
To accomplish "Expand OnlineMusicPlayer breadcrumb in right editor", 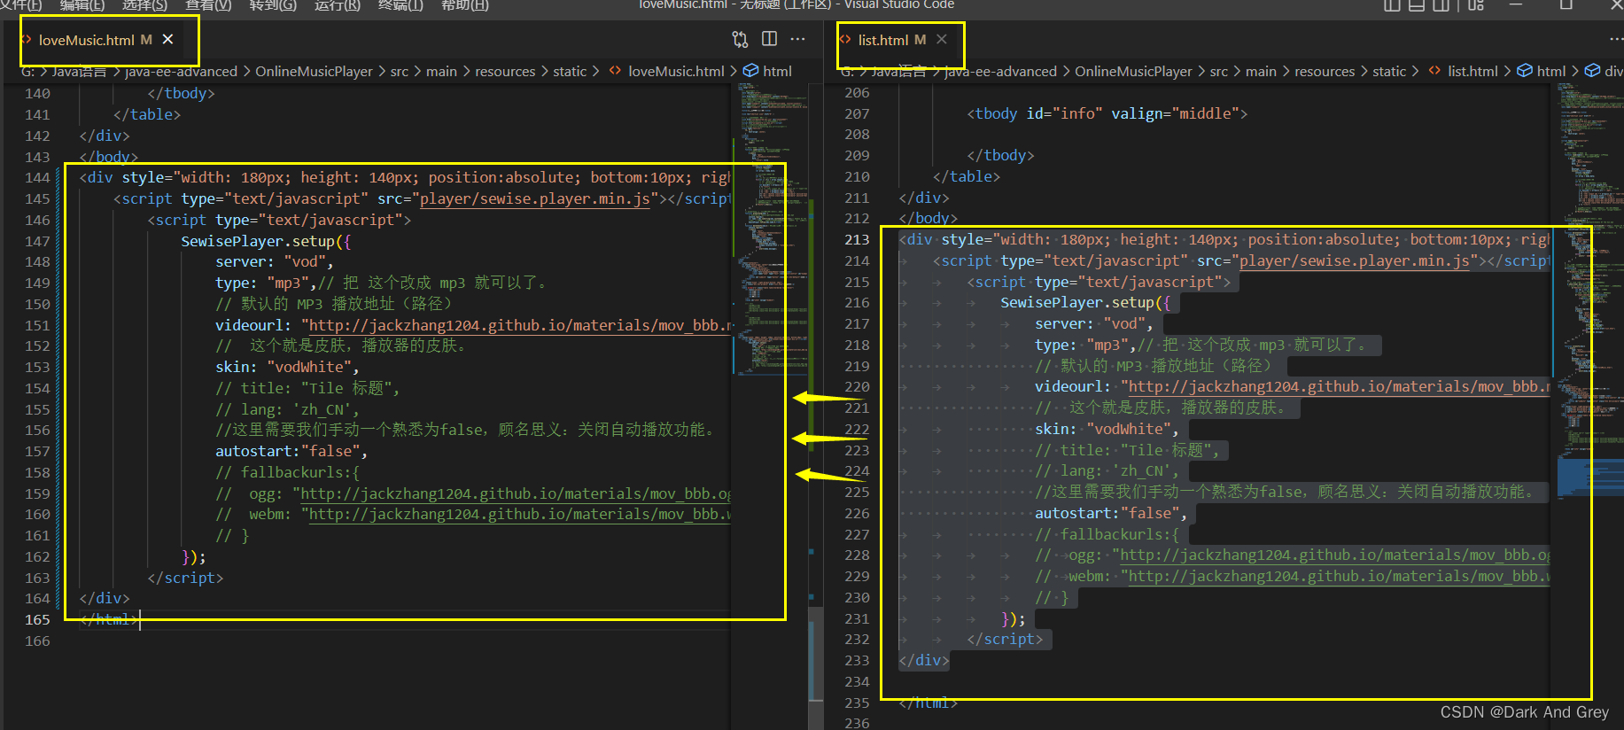I will pyautogui.click(x=1133, y=71).
